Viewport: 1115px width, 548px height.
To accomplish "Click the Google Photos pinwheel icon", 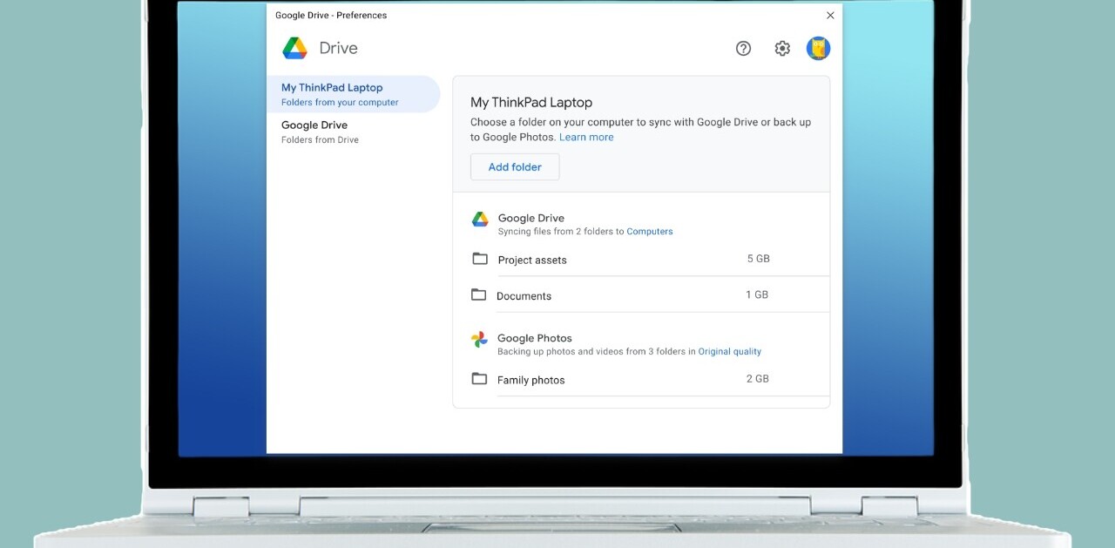I will click(479, 340).
